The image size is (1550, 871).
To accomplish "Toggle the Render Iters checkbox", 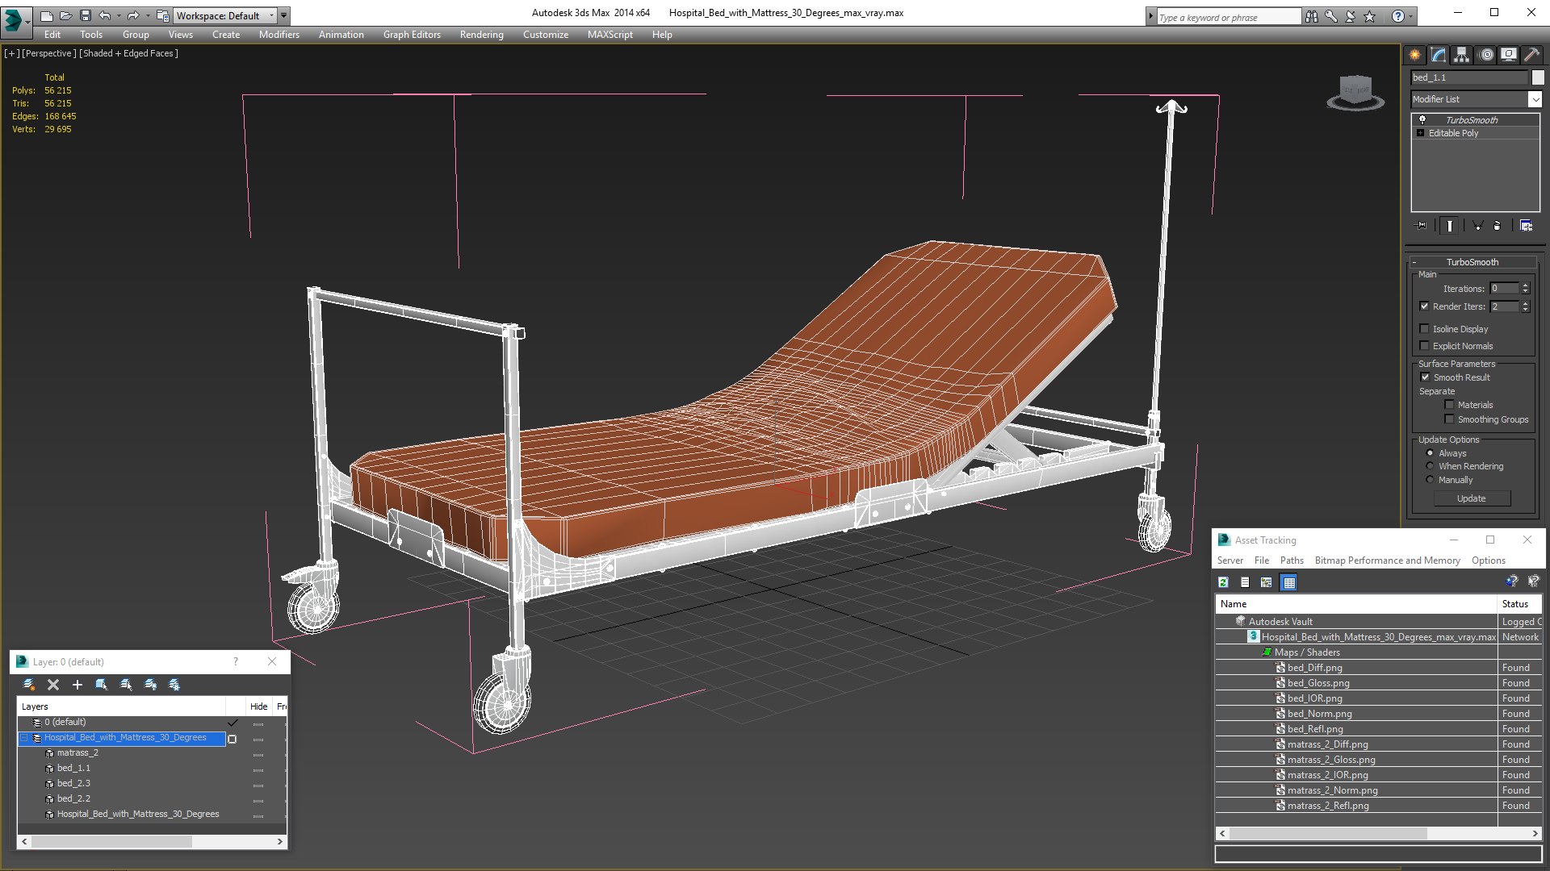I will click(1424, 306).
